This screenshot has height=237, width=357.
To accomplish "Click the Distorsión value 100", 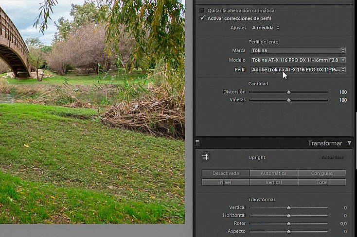I will click(x=343, y=92).
